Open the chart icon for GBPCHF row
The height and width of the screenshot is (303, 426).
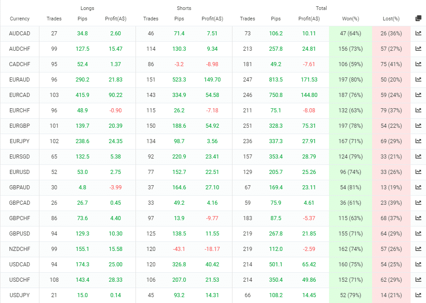point(418,218)
